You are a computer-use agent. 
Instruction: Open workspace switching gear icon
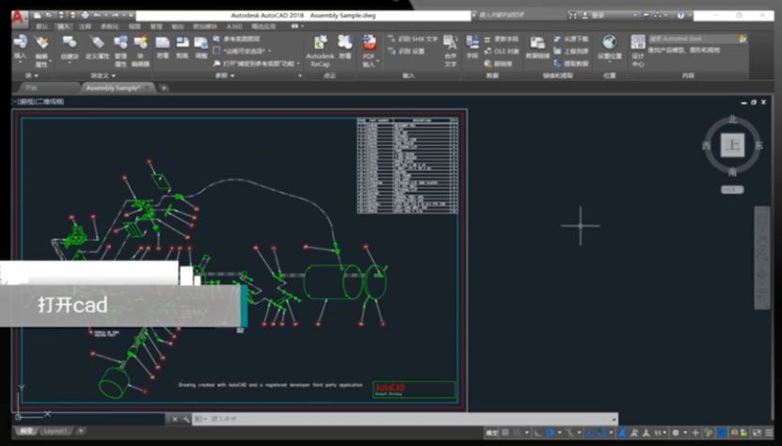(x=676, y=433)
